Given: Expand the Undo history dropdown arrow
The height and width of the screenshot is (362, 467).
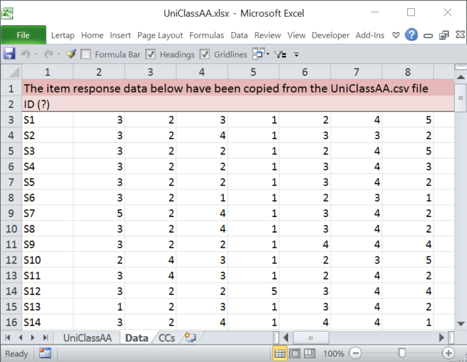Looking at the screenshot, I should click(35, 55).
